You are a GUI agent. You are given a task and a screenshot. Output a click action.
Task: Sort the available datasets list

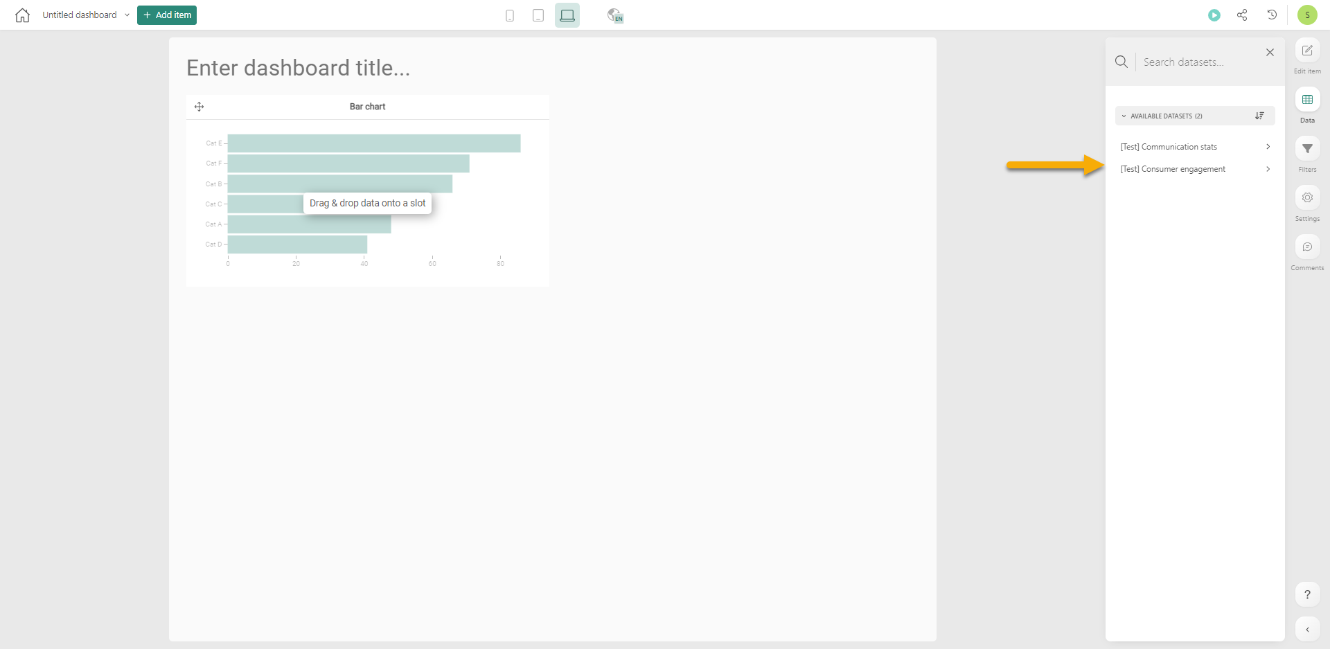pyautogui.click(x=1259, y=116)
